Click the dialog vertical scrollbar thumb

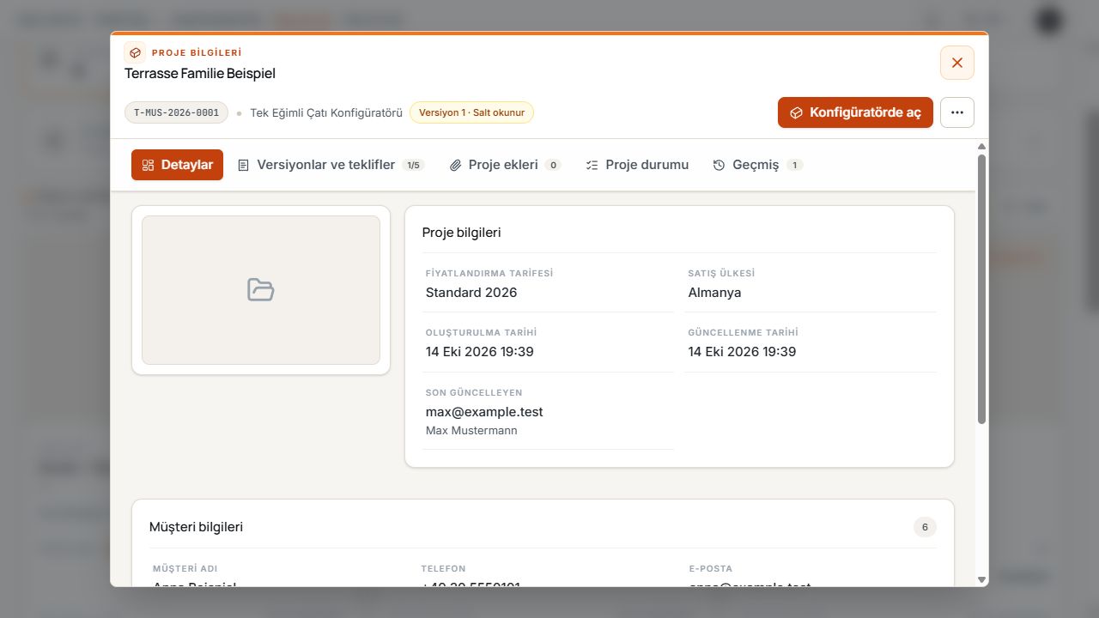tap(982, 288)
